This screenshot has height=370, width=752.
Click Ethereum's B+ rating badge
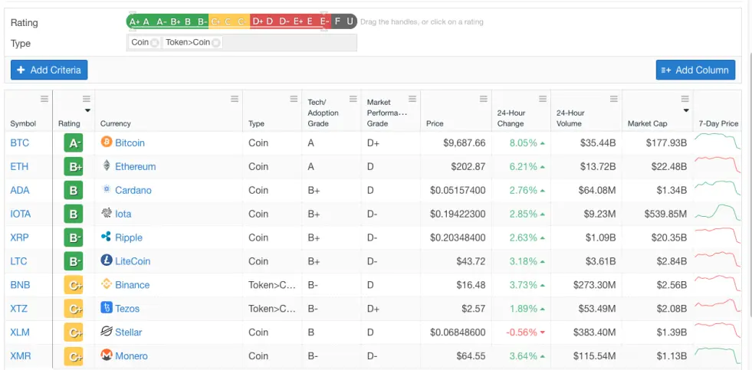point(74,167)
